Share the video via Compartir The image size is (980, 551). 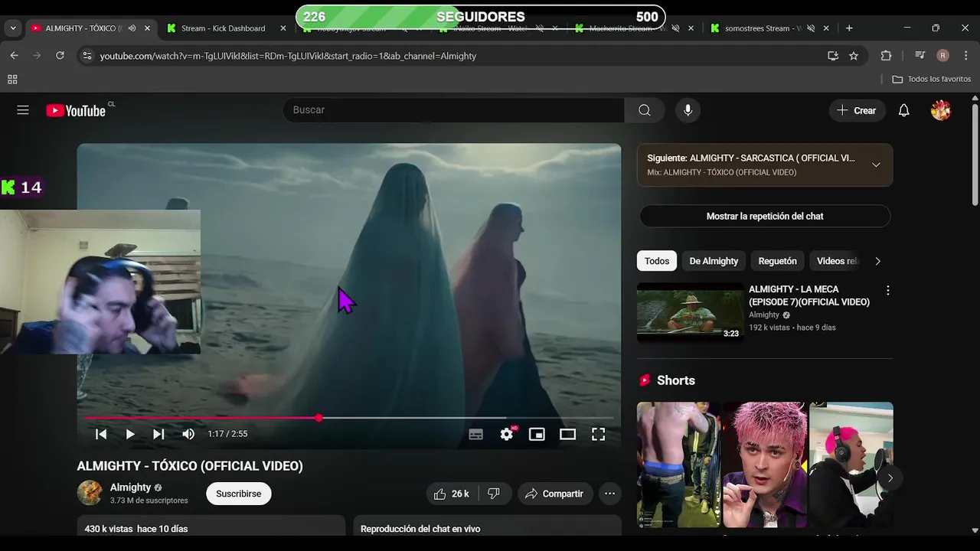(x=554, y=494)
